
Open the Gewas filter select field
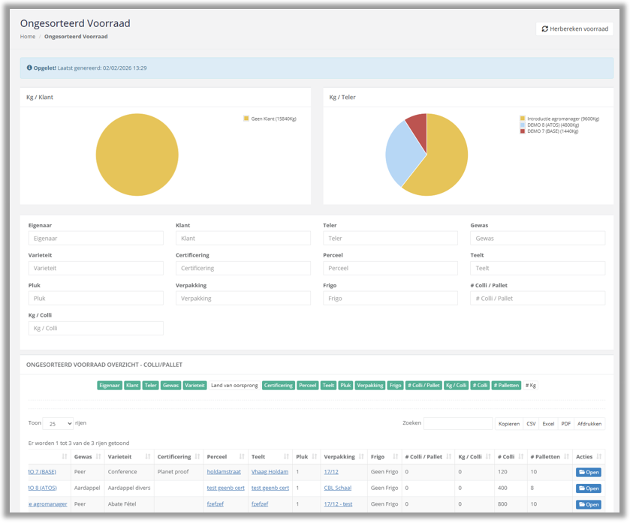click(x=538, y=239)
